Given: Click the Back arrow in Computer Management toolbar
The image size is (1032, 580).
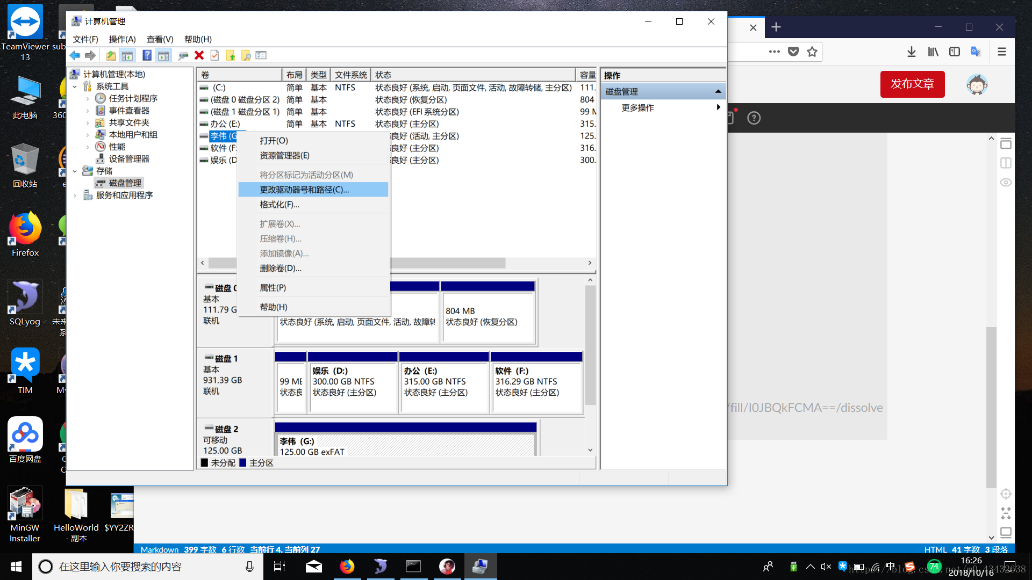Looking at the screenshot, I should click(x=75, y=55).
